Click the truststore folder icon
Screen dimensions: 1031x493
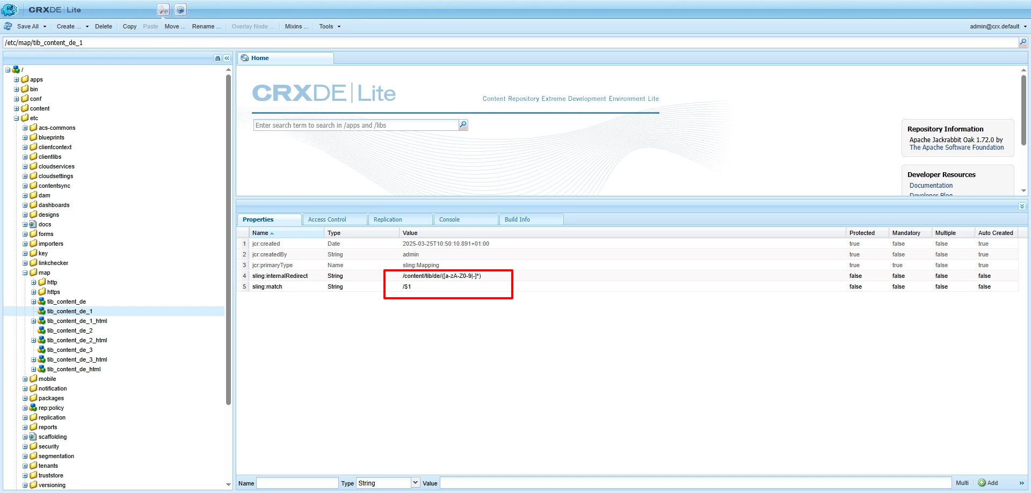coord(33,475)
